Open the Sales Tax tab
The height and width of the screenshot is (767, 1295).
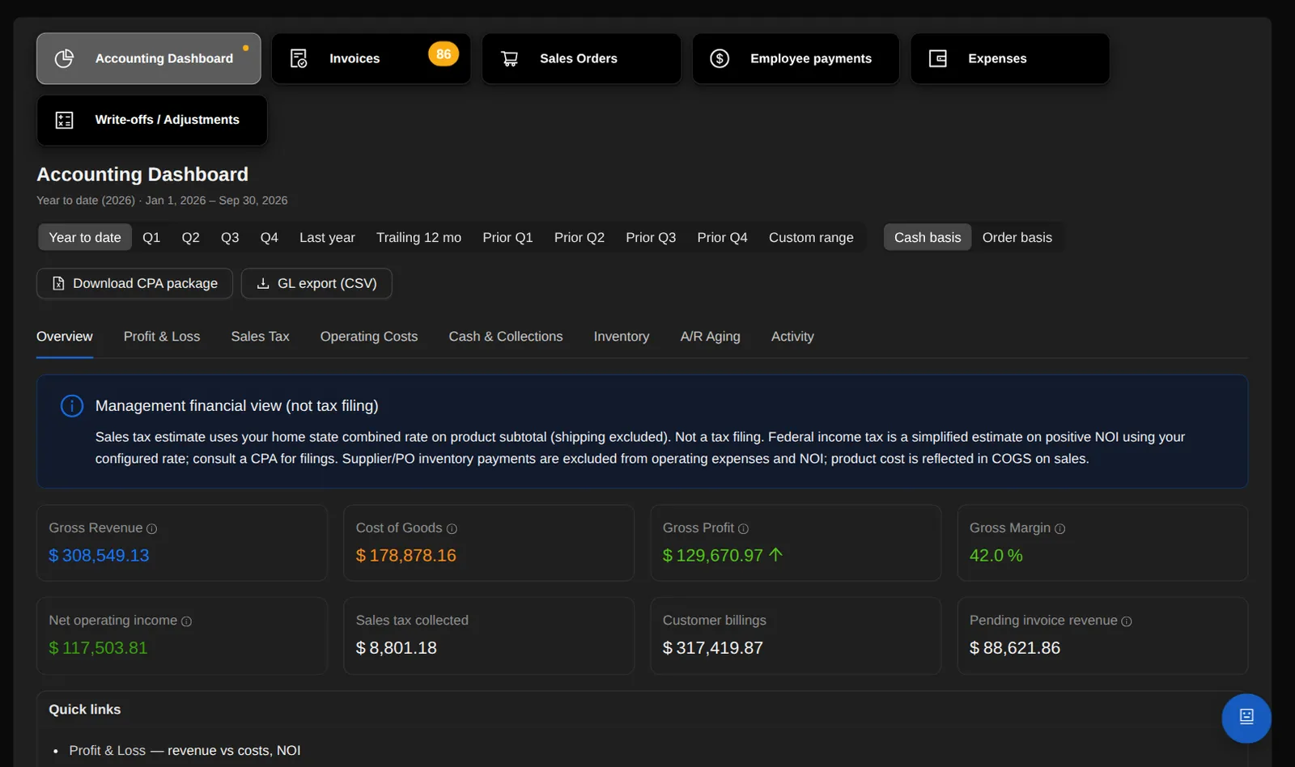(260, 337)
